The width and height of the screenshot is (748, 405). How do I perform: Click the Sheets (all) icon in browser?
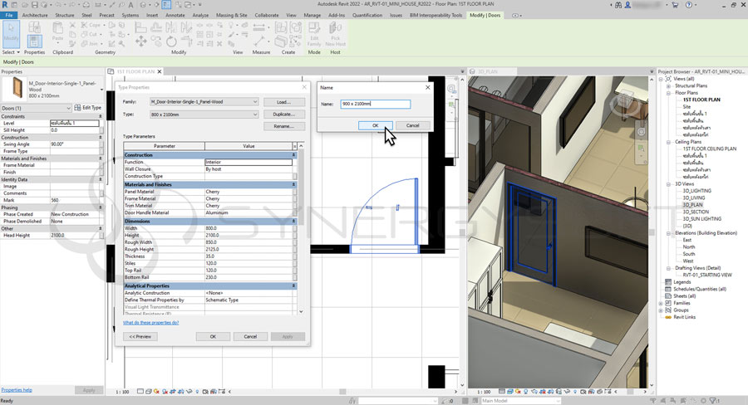669,296
